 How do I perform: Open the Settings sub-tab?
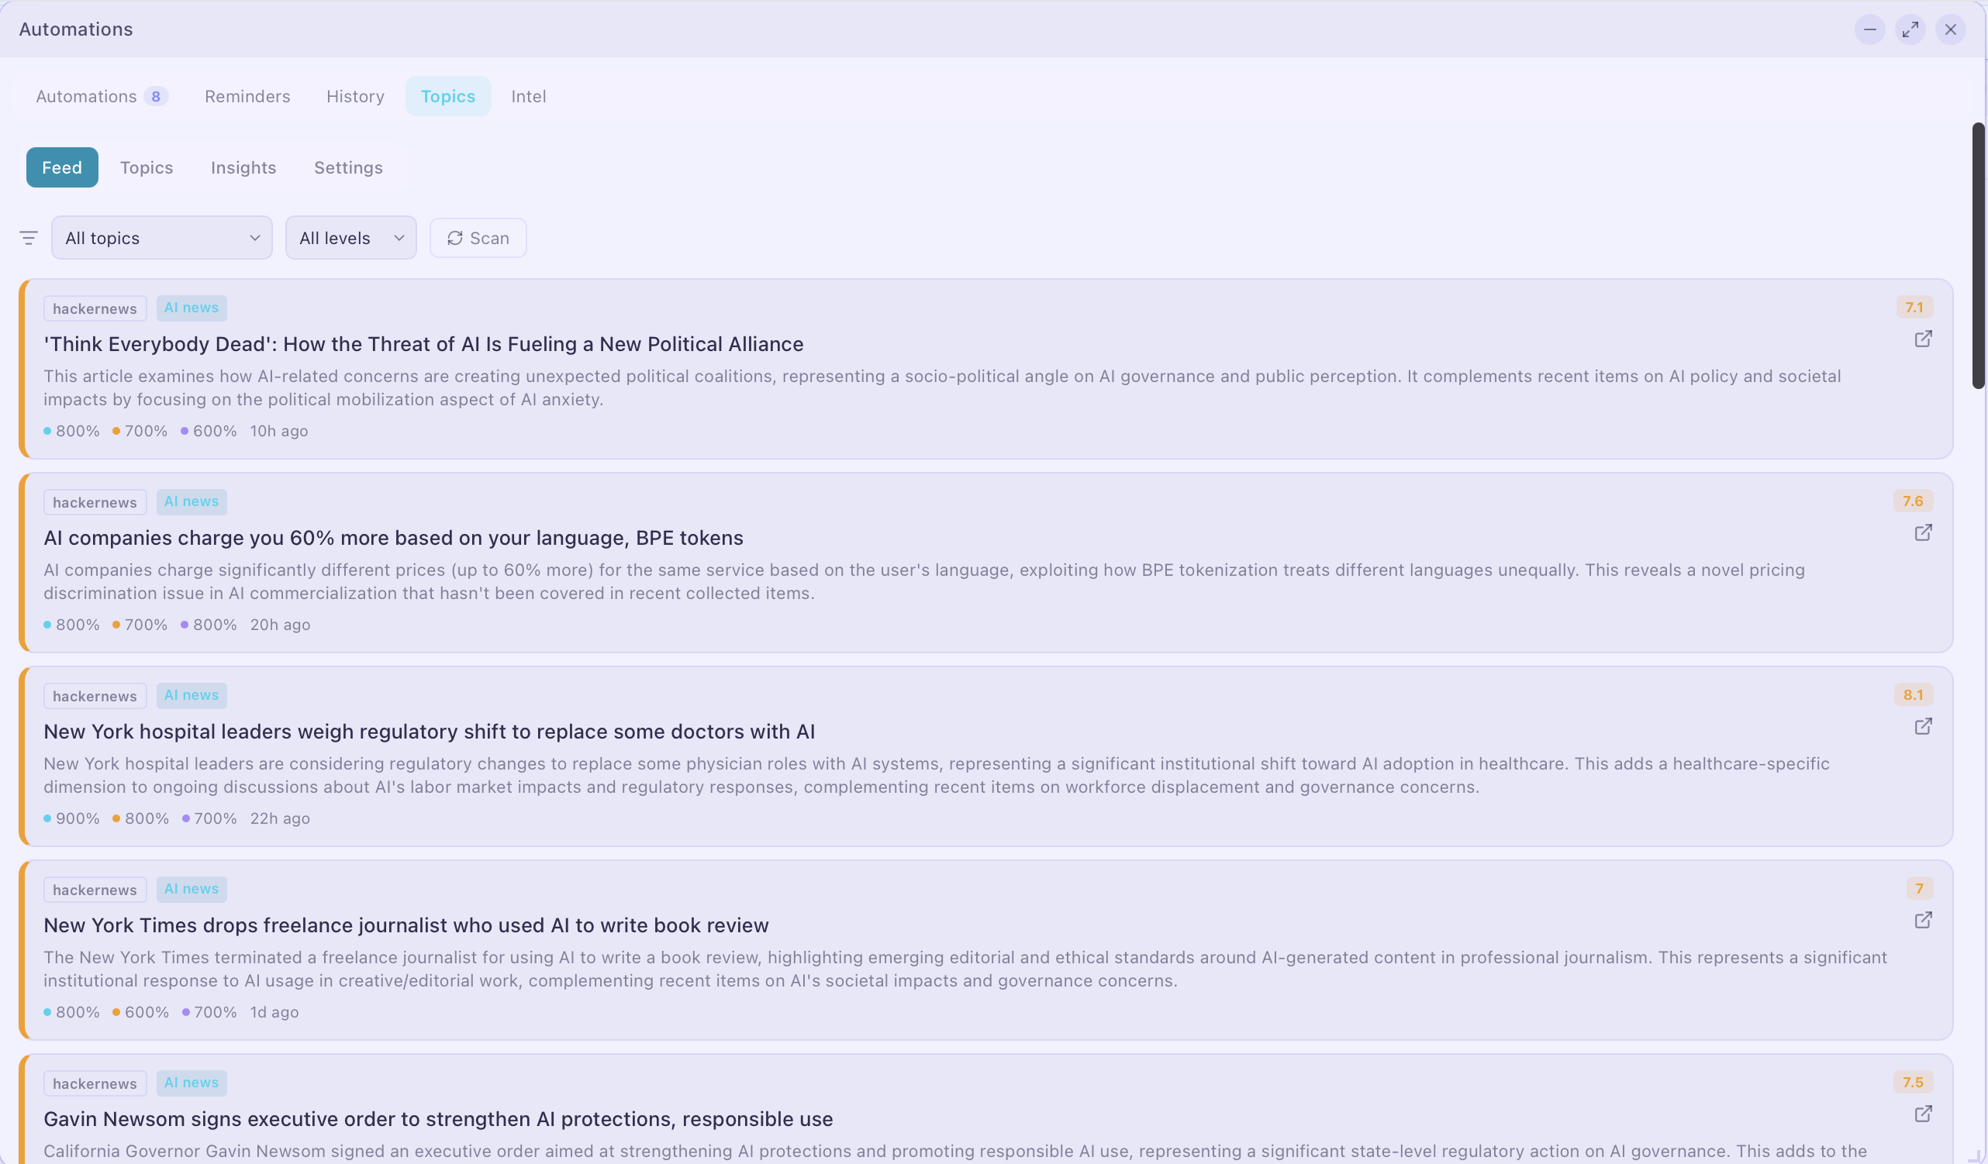point(348,167)
